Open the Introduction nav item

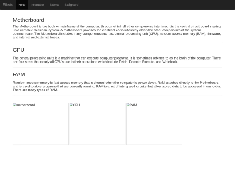click(x=37, y=5)
